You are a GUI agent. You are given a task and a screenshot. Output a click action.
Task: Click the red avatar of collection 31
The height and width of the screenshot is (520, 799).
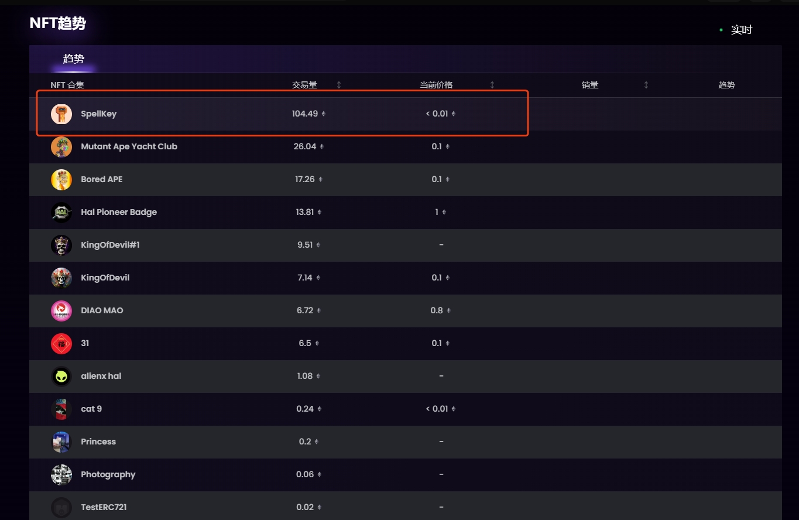tap(61, 344)
